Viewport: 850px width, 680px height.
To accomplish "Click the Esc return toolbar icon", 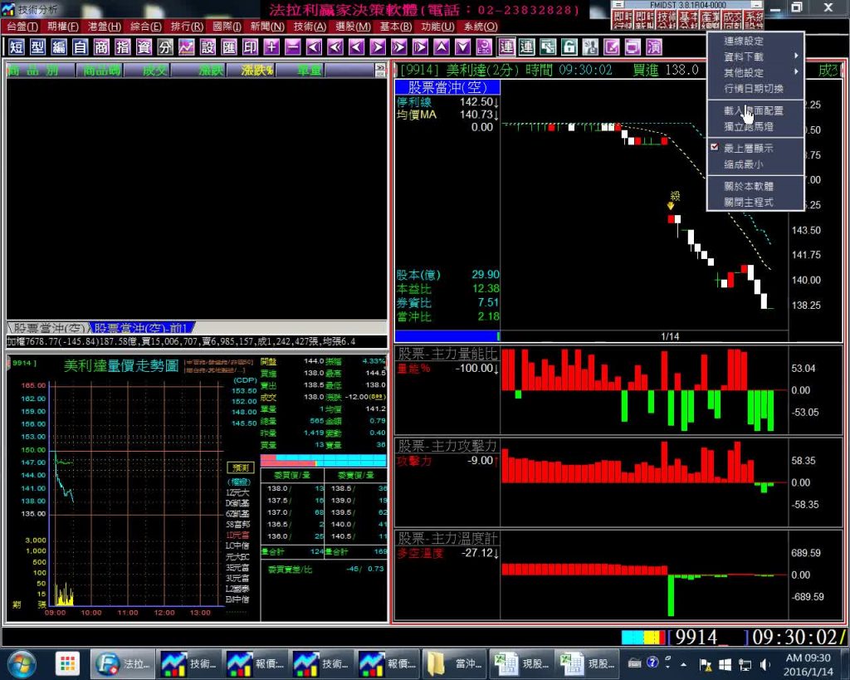I will click(484, 47).
